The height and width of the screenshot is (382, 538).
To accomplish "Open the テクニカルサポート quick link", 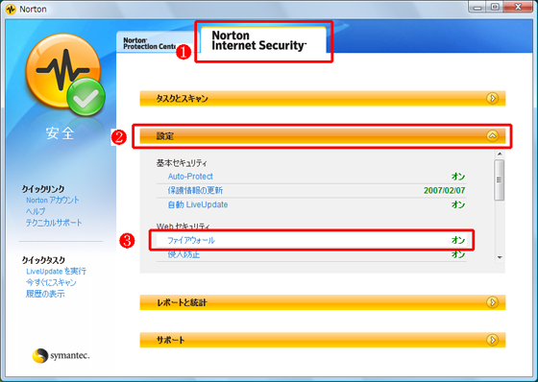I will click(x=54, y=223).
